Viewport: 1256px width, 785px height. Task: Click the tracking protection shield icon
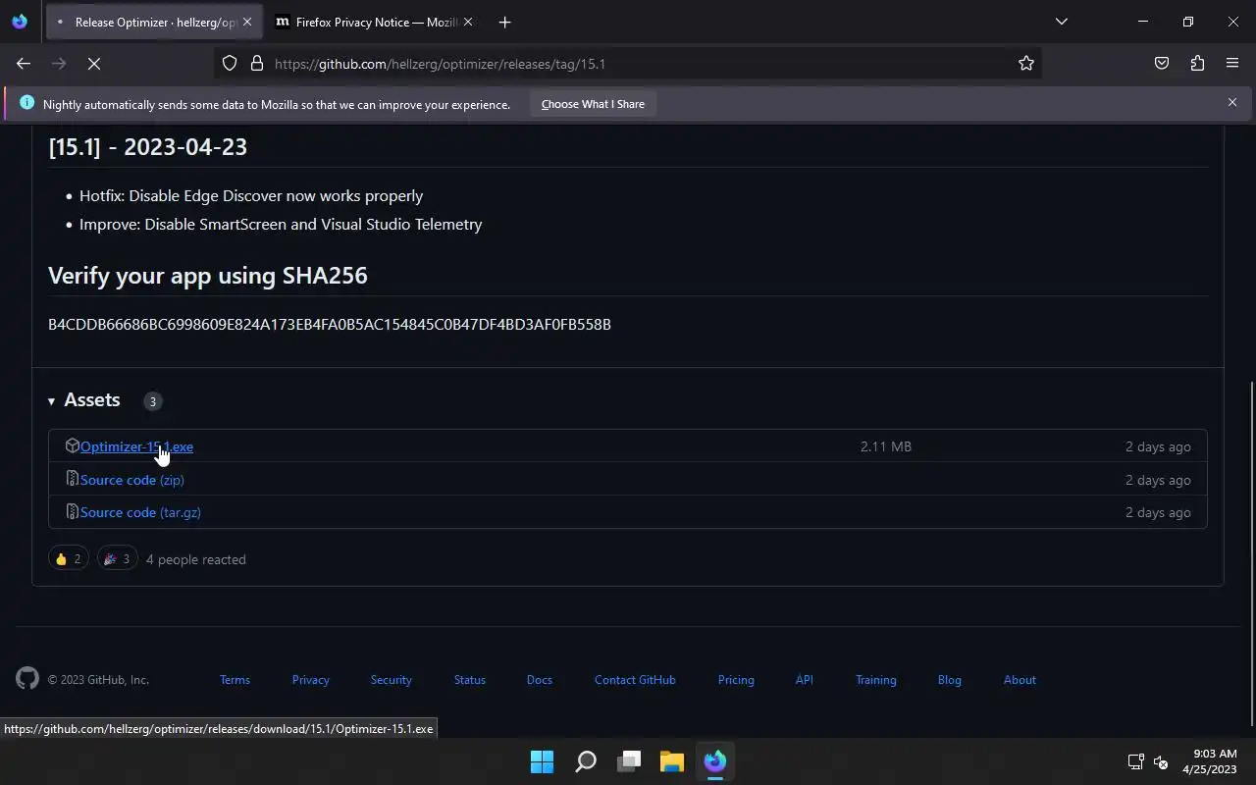[230, 64]
